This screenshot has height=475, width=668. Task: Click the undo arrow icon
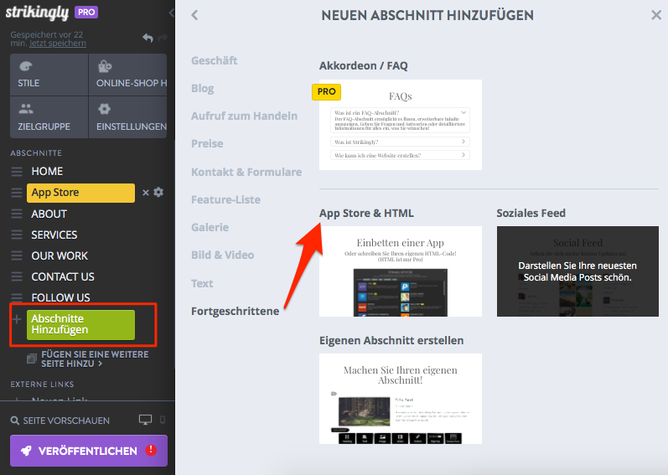148,38
